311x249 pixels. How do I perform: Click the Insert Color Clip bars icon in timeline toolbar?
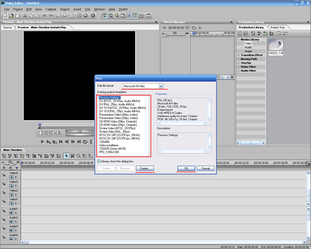(x=34, y=156)
